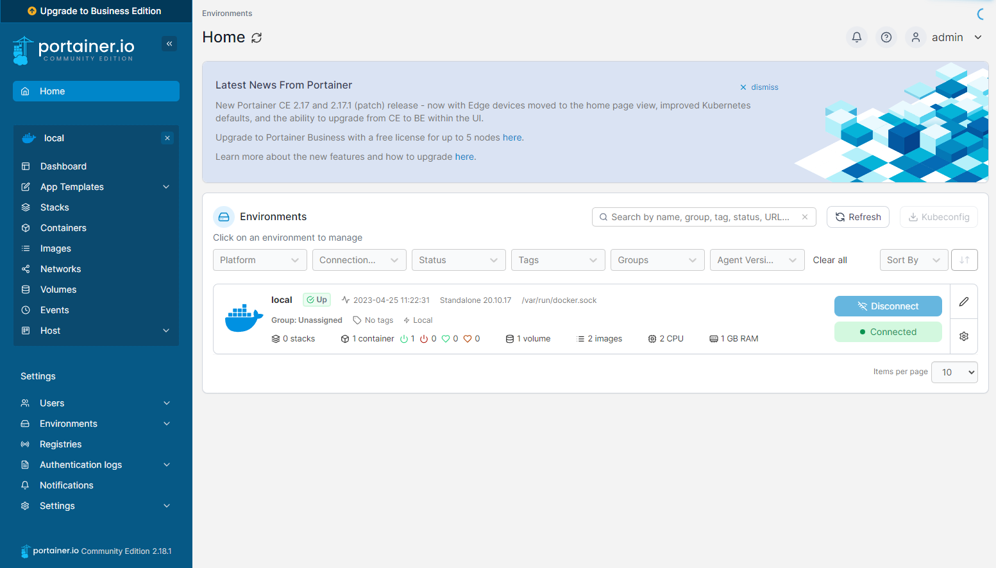This screenshot has height=568, width=996.
Task: Open help question mark icon
Action: point(886,37)
